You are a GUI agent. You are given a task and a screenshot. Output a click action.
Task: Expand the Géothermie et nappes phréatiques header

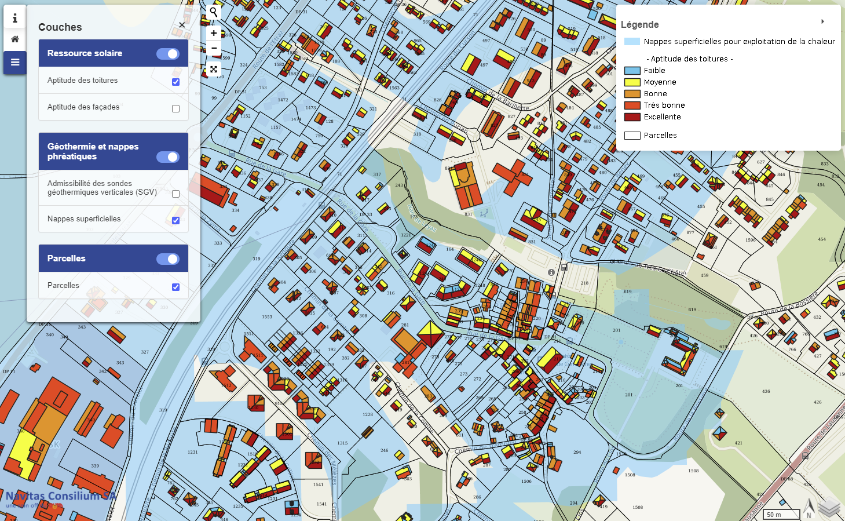93,151
